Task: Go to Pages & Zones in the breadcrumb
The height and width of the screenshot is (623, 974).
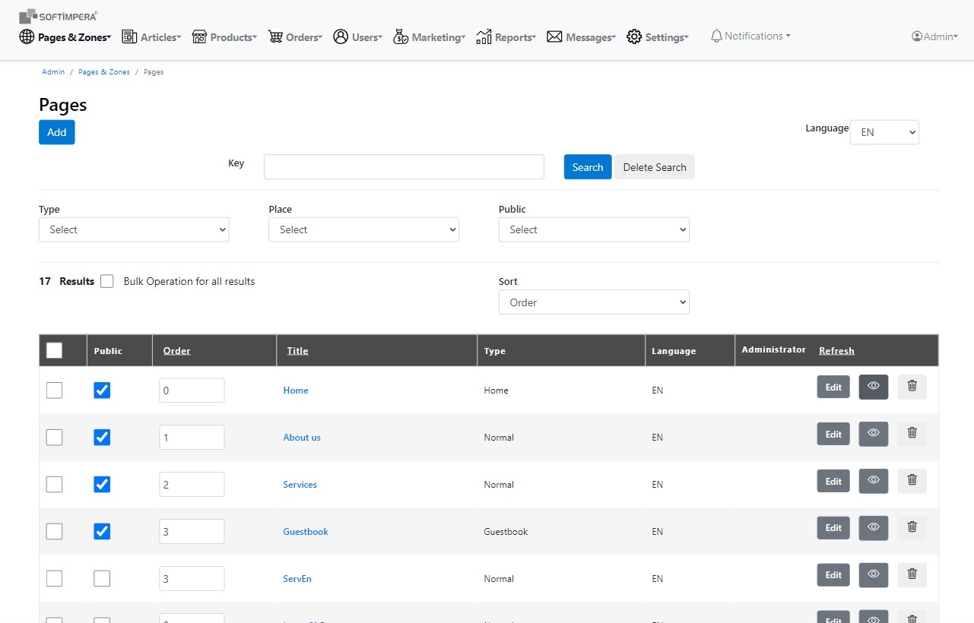Action: click(x=104, y=72)
